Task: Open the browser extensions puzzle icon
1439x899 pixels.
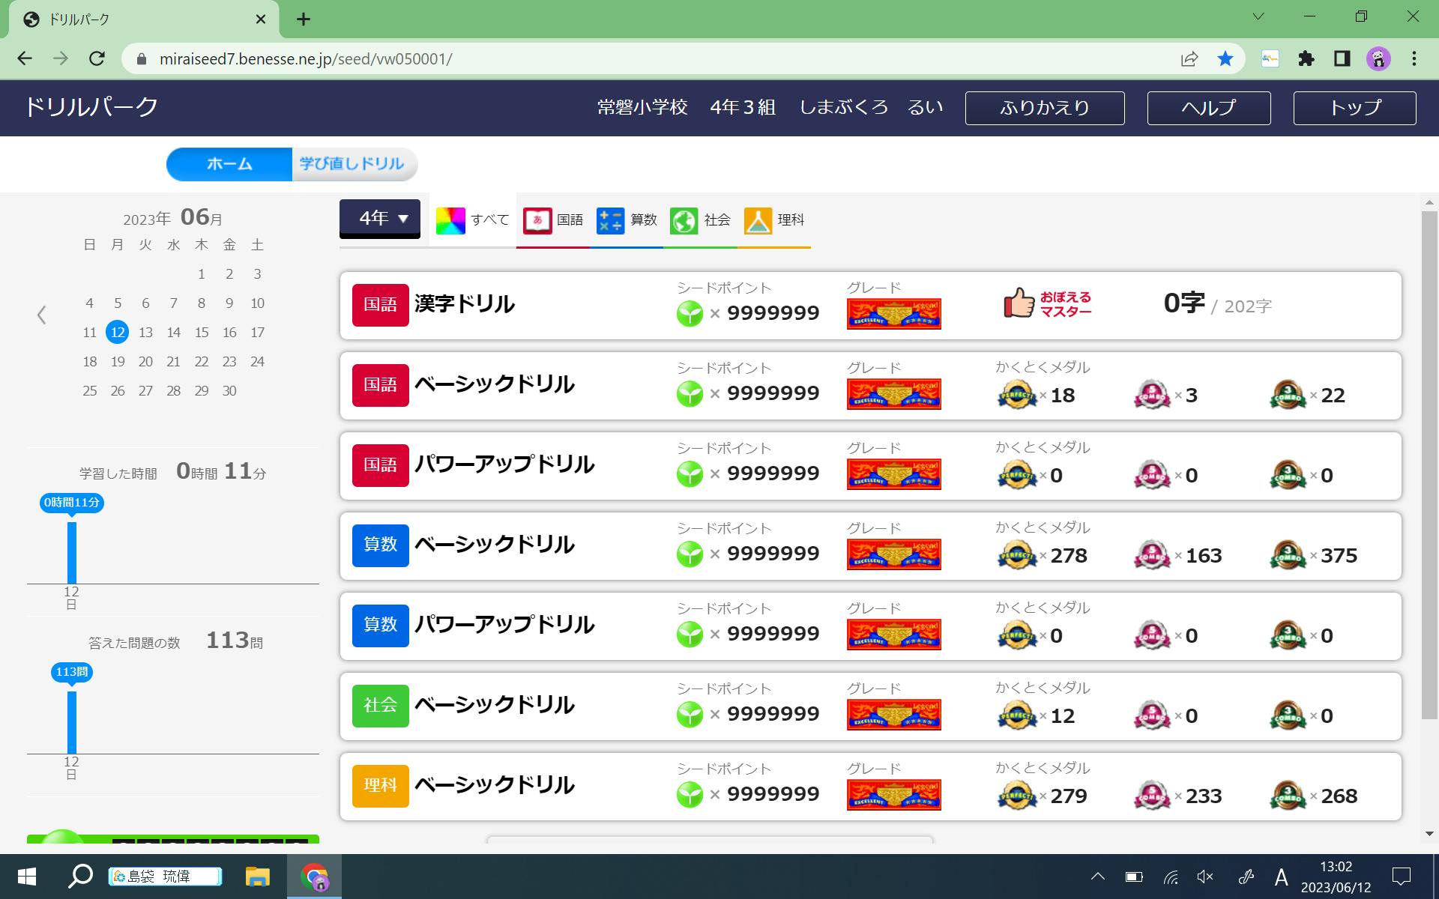Action: coord(1306,58)
